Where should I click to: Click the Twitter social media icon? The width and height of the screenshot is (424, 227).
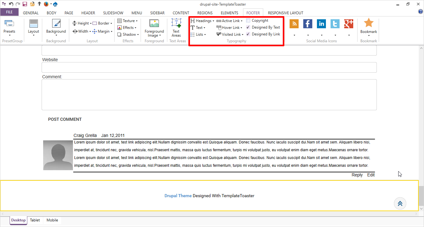tap(335, 24)
